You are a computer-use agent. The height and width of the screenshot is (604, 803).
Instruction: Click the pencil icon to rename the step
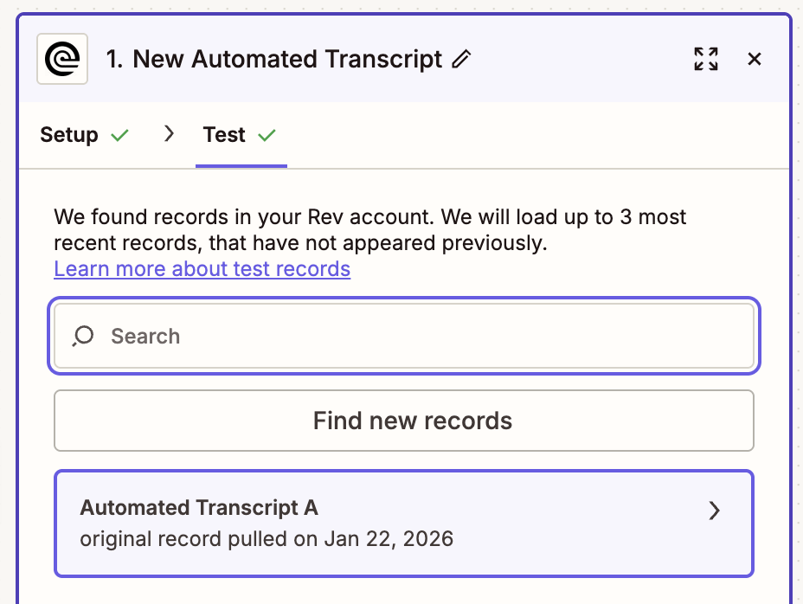click(461, 59)
